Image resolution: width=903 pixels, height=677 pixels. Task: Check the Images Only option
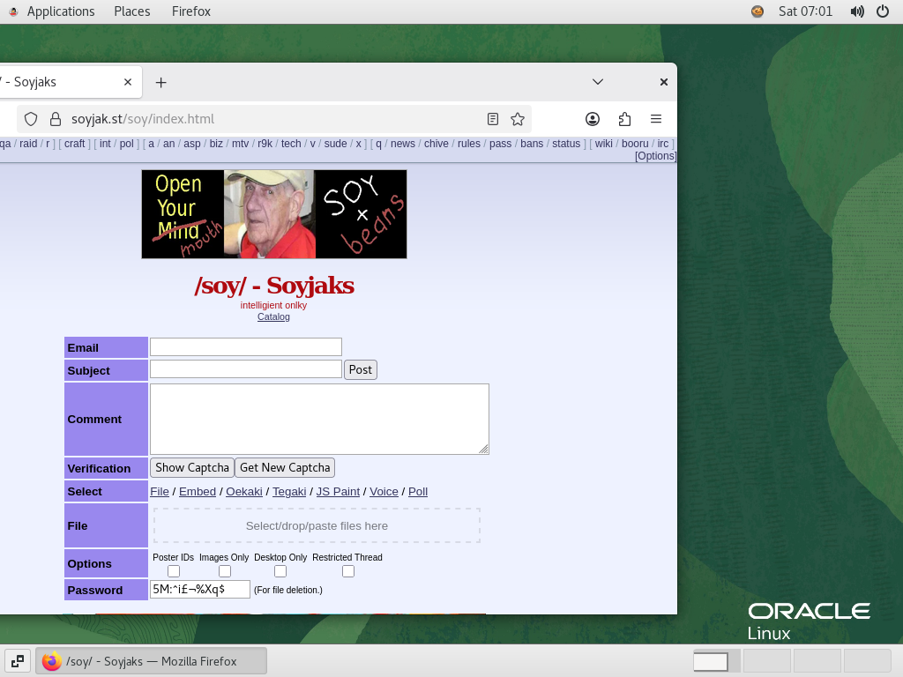pos(224,571)
